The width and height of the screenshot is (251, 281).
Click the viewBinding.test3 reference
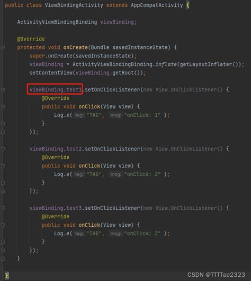tap(56, 208)
